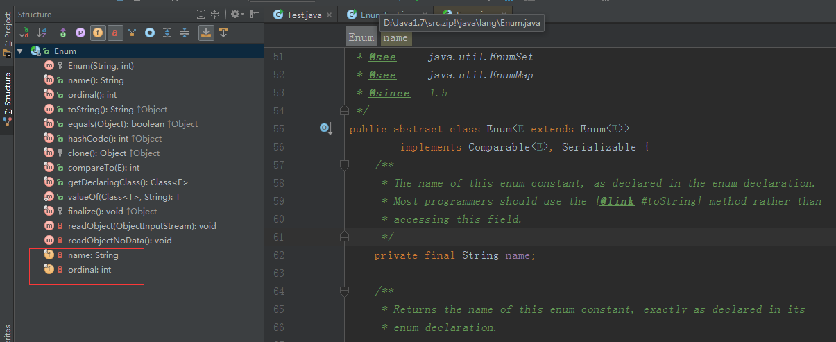Click Expand All in Structure title bar
This screenshot has width=836, height=342.
(201, 14)
